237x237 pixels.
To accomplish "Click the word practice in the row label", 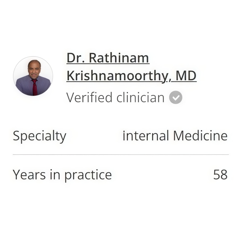I will pos(88,174).
